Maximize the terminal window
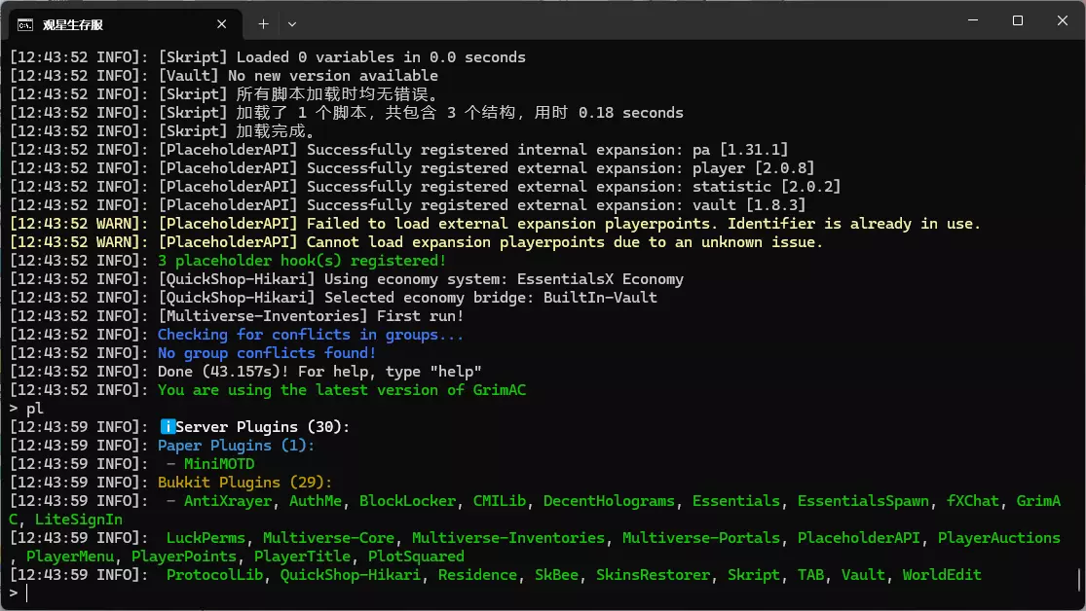Image resolution: width=1086 pixels, height=611 pixels. pos(1018,20)
